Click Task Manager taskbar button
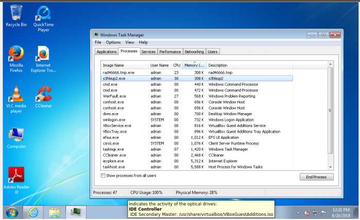The height and width of the screenshot is (220, 360). pyautogui.click(x=76, y=212)
